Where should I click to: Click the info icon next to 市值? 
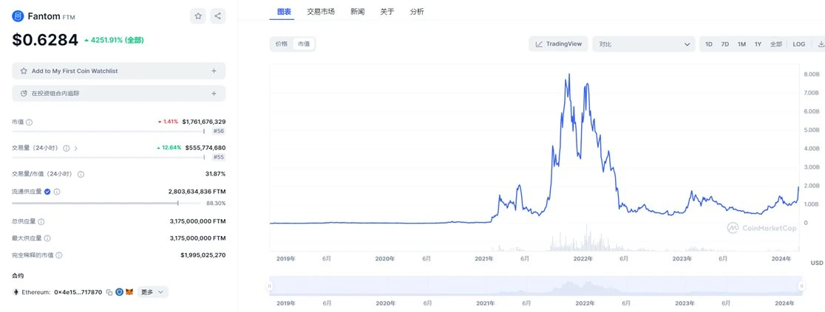[x=30, y=122]
